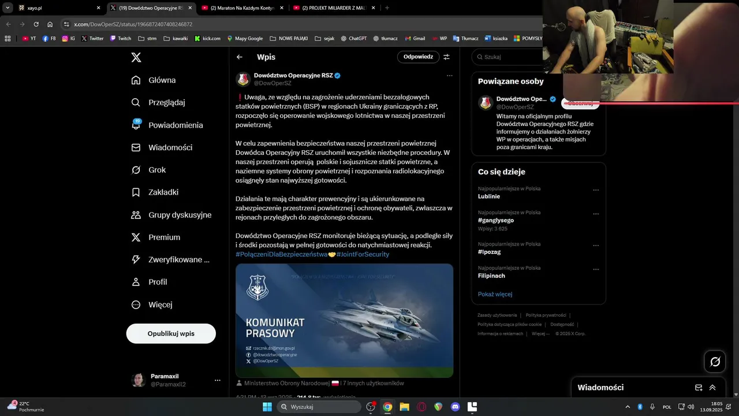
Task: Open Polityka prywatności footer link
Action: 546,315
